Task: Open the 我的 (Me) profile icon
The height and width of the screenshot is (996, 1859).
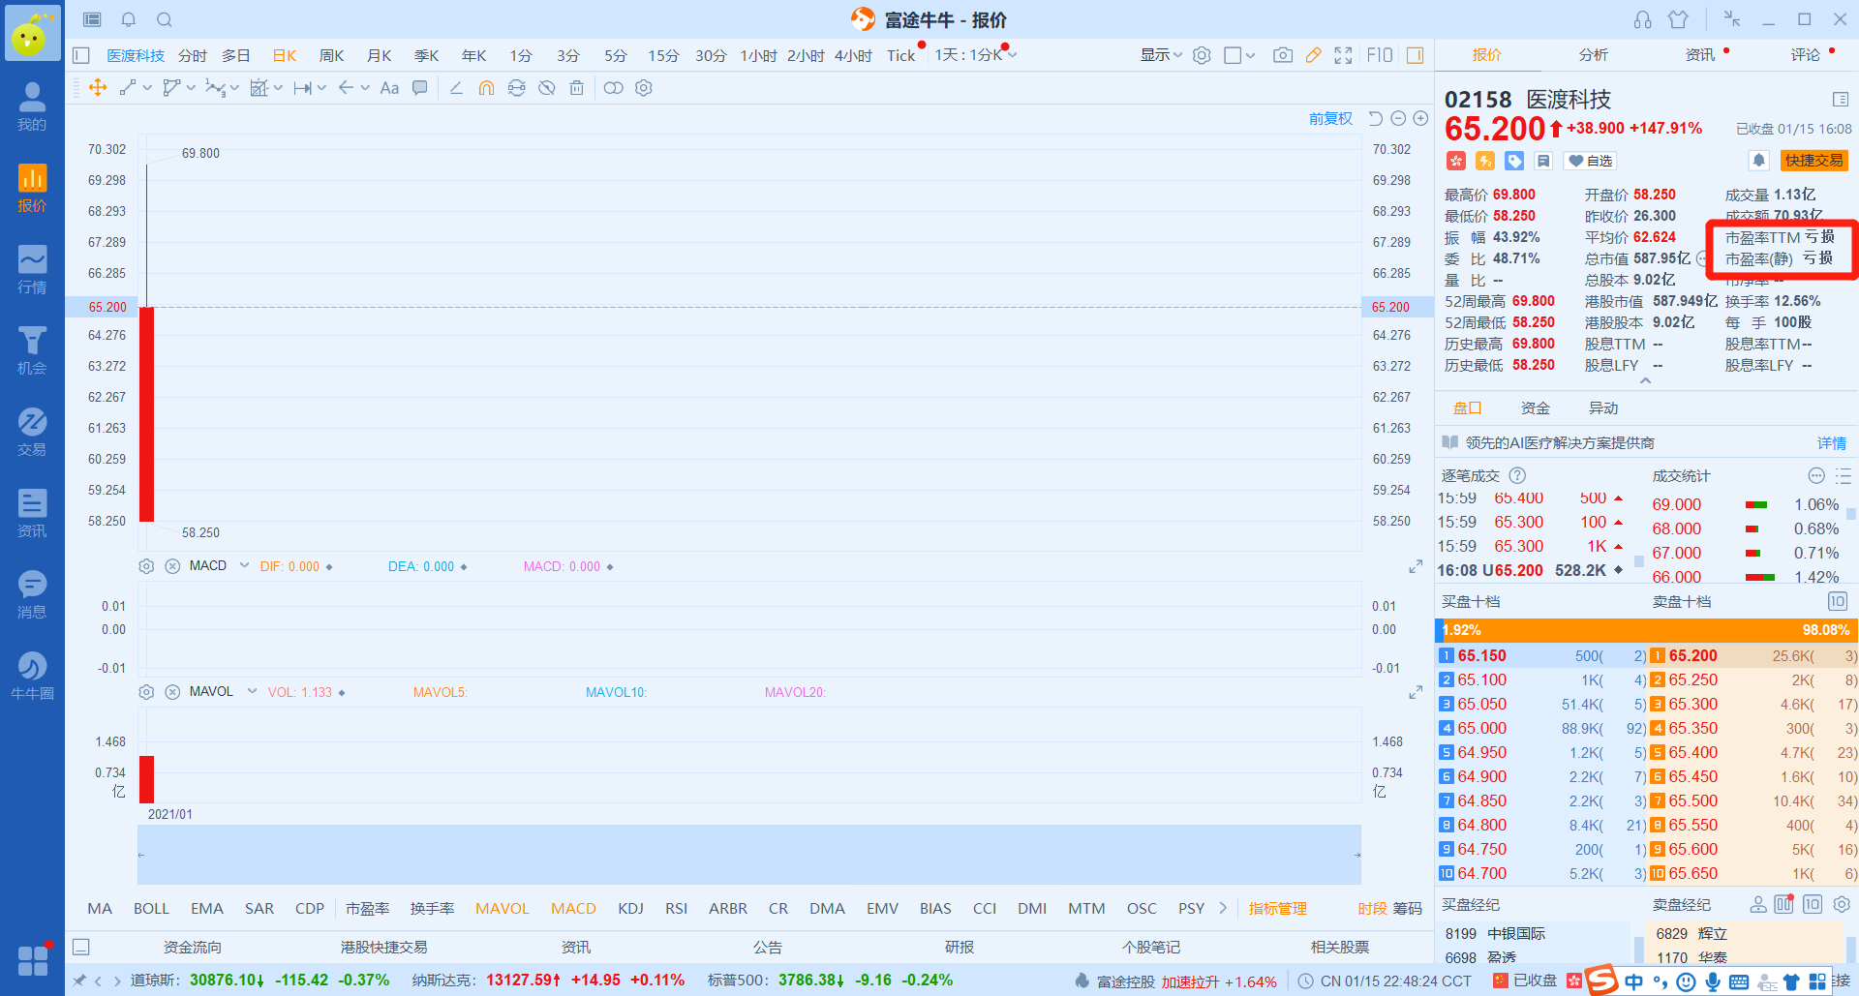Action: click(32, 106)
